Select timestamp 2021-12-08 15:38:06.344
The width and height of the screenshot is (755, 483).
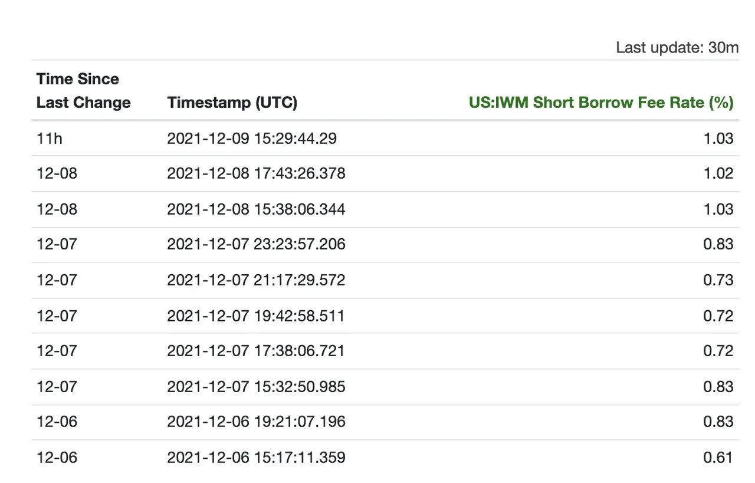point(257,209)
